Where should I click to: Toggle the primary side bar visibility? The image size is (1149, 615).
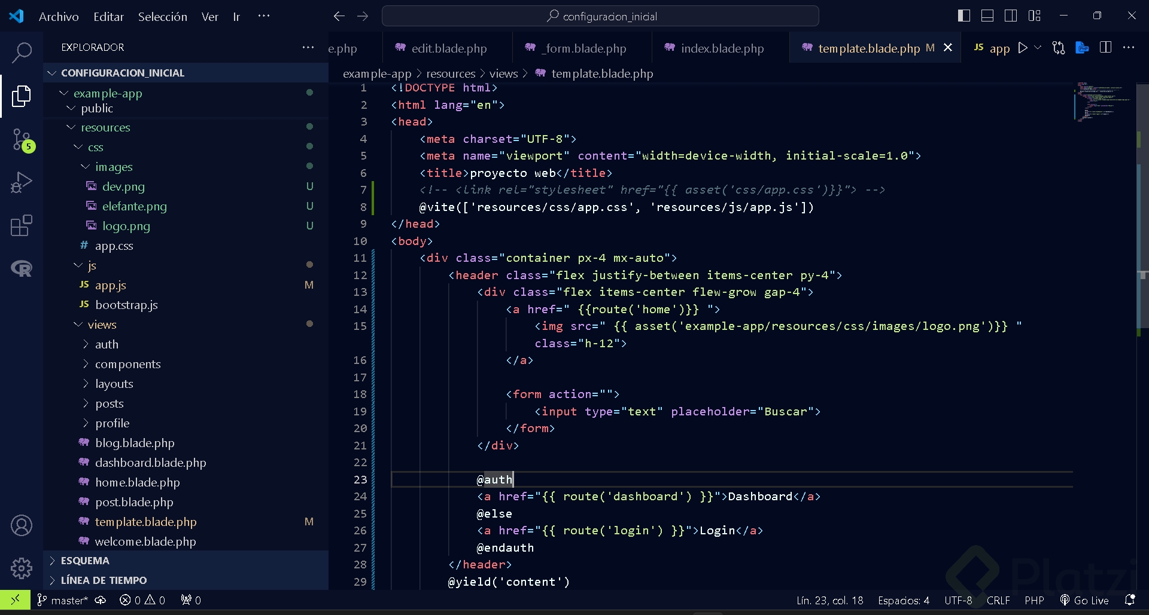click(x=963, y=16)
